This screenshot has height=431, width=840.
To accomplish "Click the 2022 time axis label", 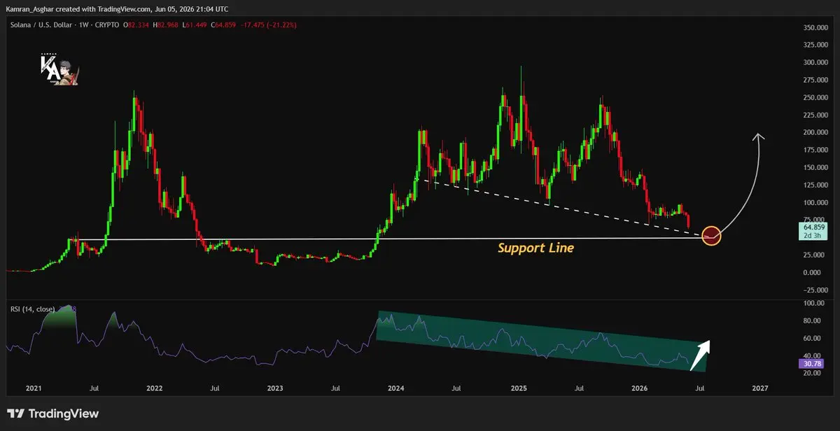I will point(154,388).
